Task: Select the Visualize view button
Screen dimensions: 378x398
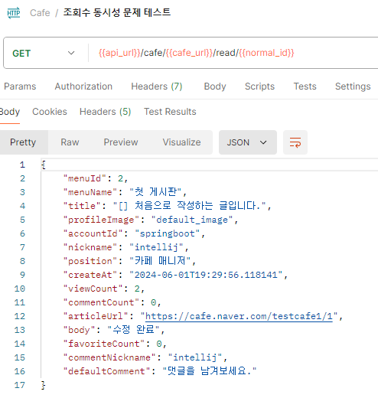Action: pos(181,142)
